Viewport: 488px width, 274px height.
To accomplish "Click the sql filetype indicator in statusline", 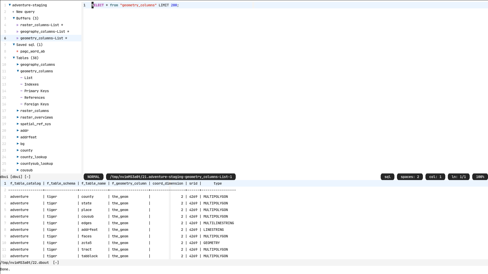I will tap(387, 177).
